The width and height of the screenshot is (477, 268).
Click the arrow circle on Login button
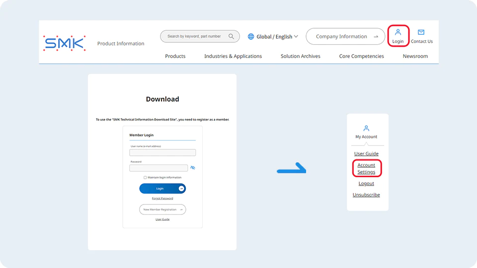click(x=181, y=189)
